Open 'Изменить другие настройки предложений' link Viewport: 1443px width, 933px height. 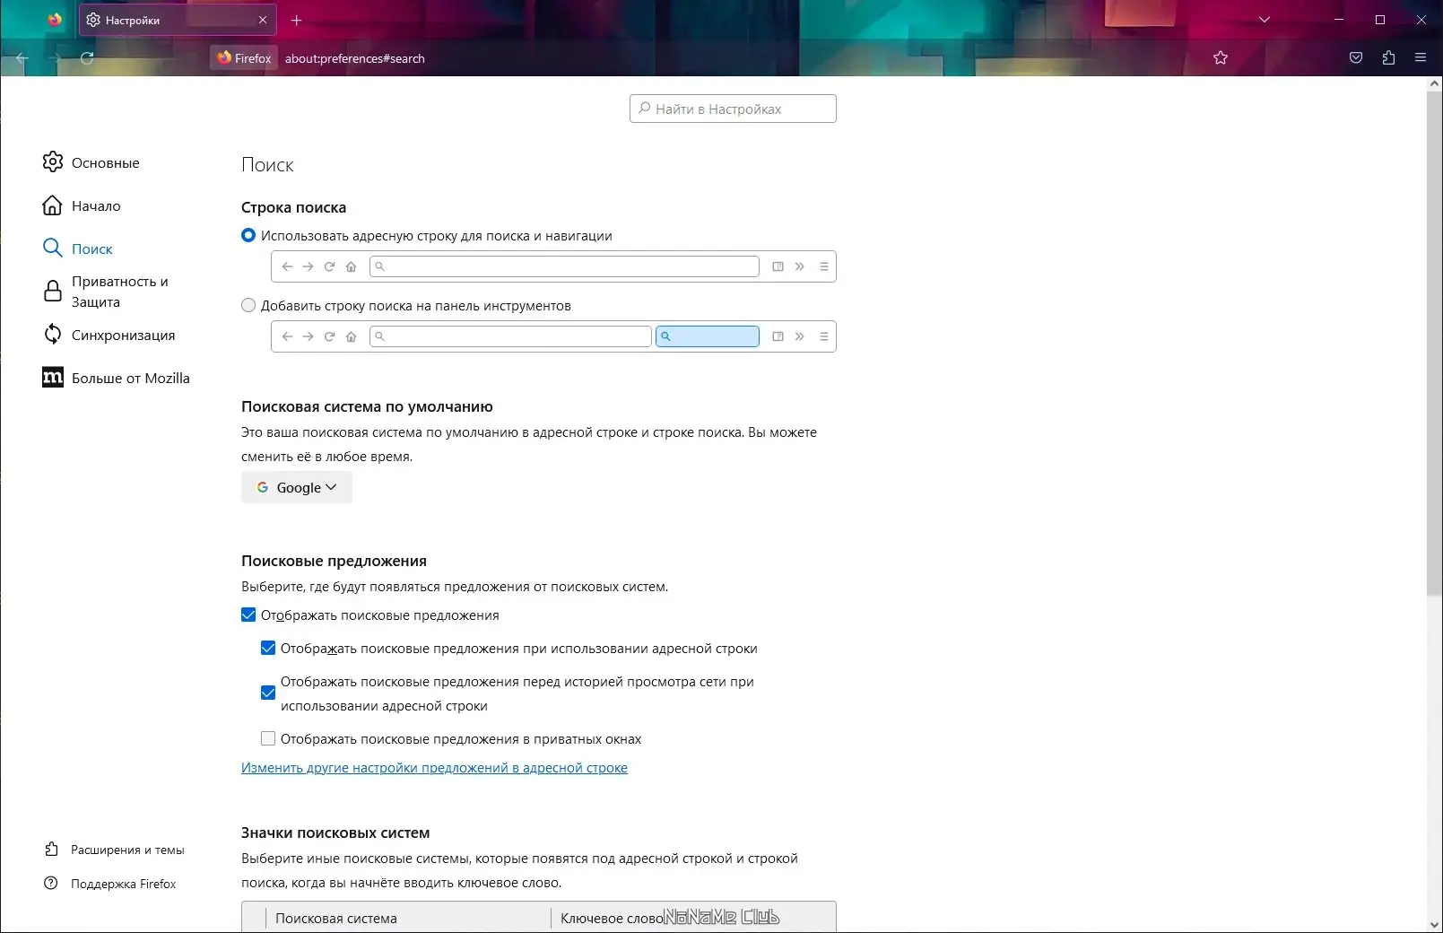point(434,768)
